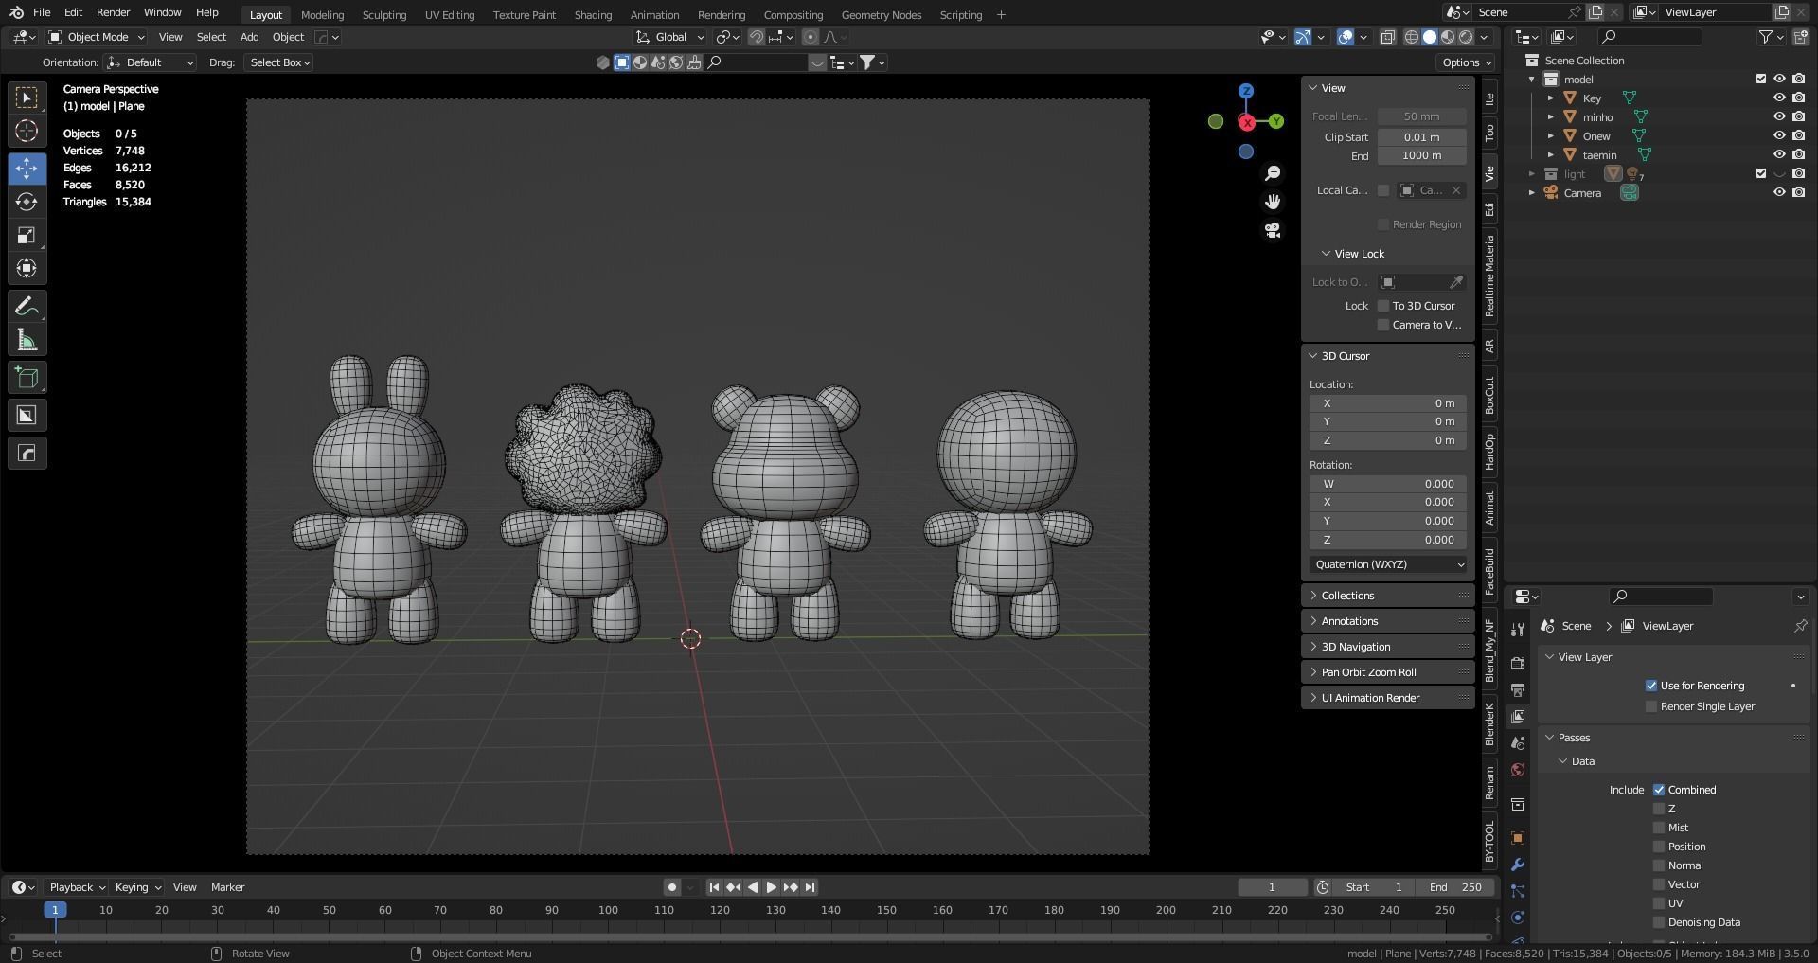Image resolution: width=1818 pixels, height=963 pixels.
Task: Enable Lock To 3D Cursor checkbox
Action: [x=1383, y=306]
